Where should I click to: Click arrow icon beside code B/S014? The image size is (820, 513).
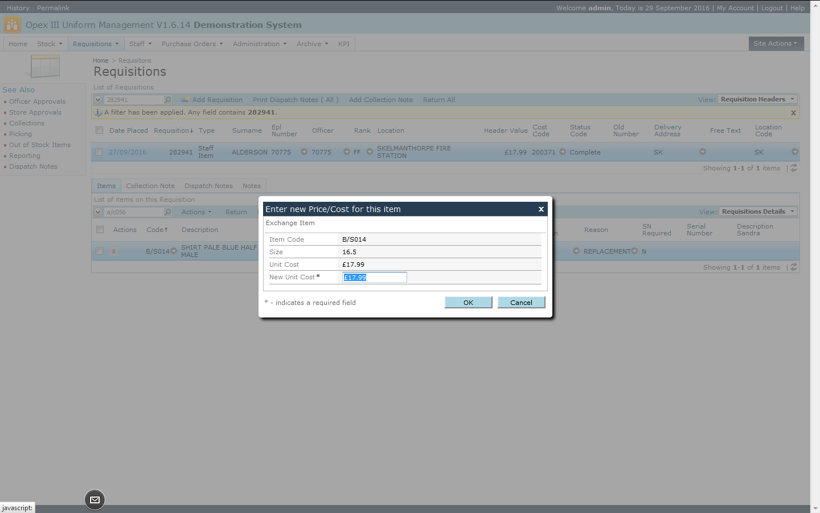[174, 251]
